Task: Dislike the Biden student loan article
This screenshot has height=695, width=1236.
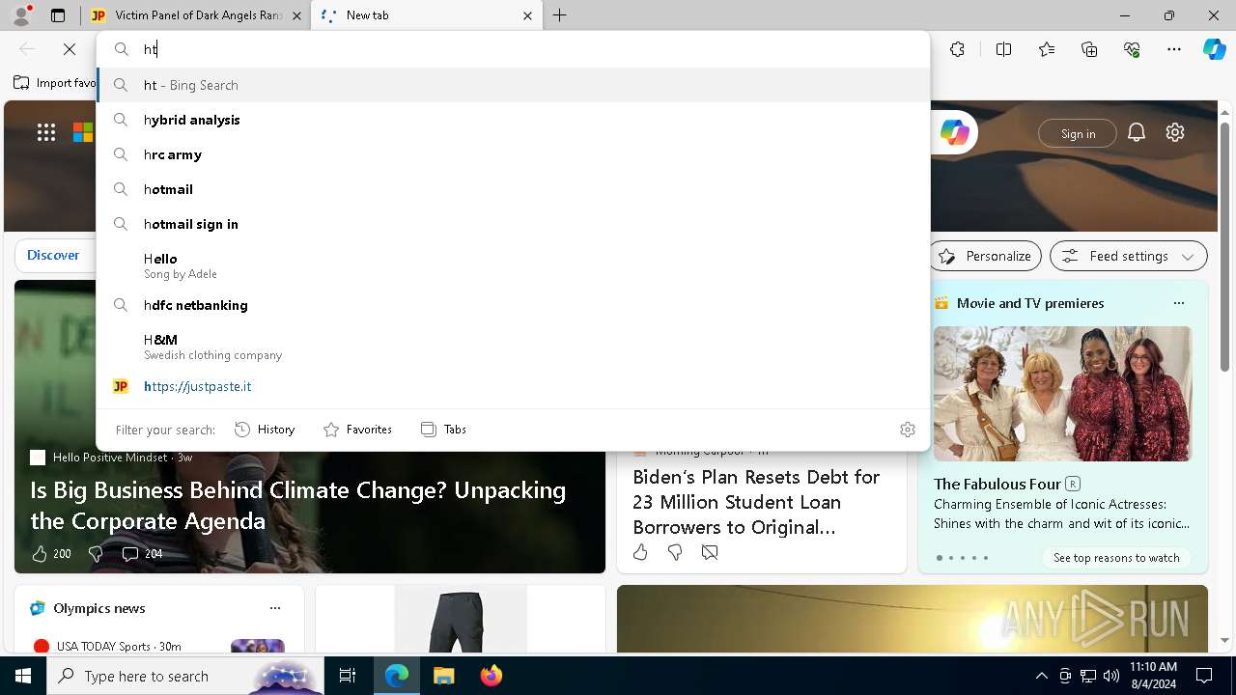Action: point(675,552)
